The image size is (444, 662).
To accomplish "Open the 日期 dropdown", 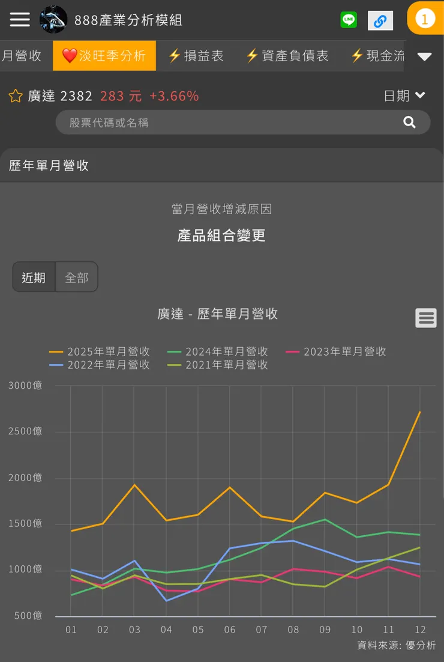I will (x=404, y=96).
